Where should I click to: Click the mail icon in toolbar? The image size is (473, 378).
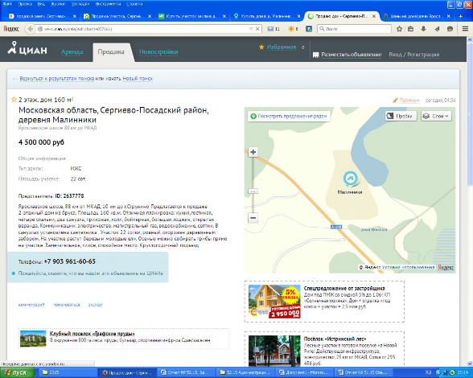click(270, 29)
